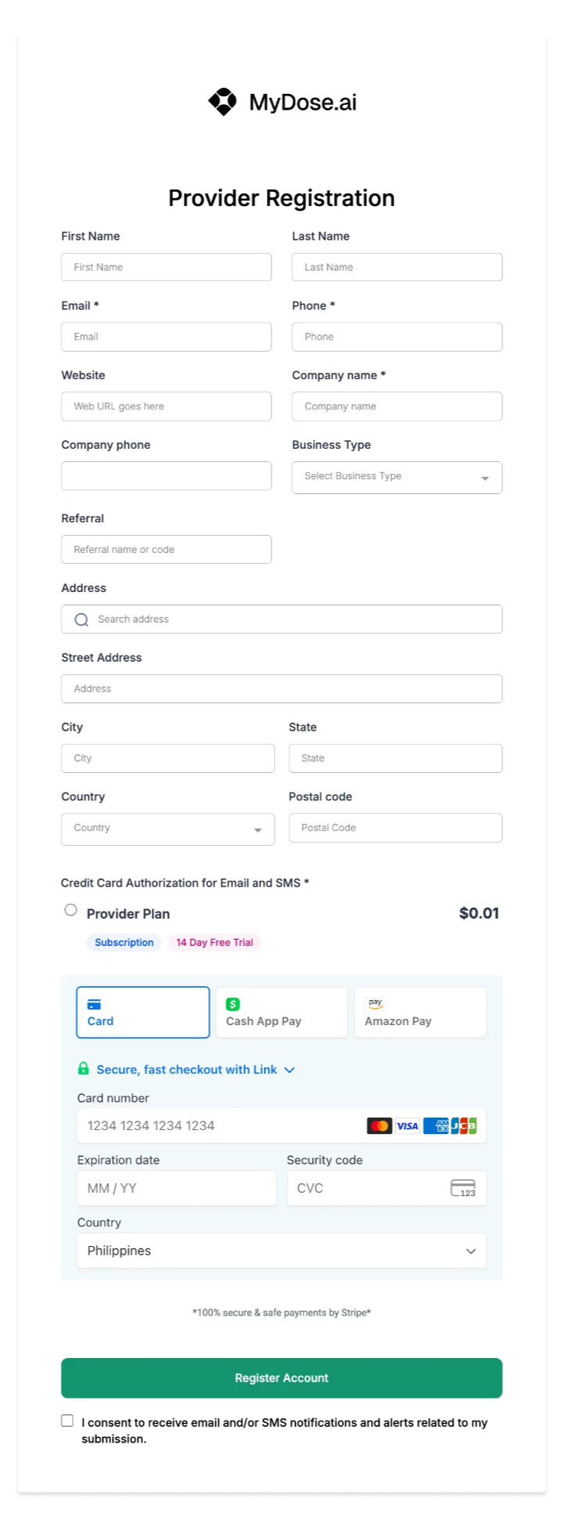
Task: Click the JCB card logo
Action: [x=464, y=1126]
